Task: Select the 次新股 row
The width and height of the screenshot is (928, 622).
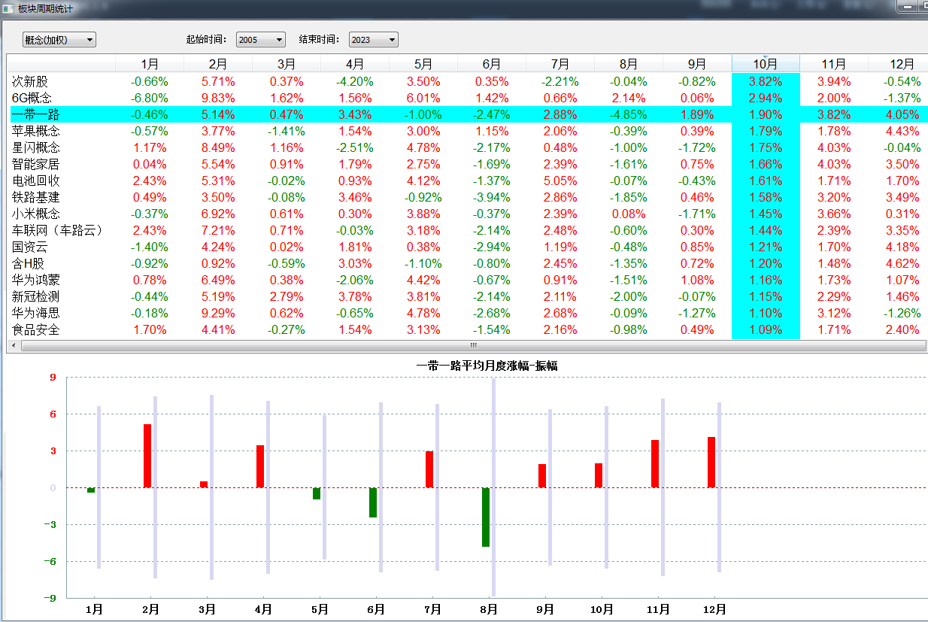Action: click(467, 81)
